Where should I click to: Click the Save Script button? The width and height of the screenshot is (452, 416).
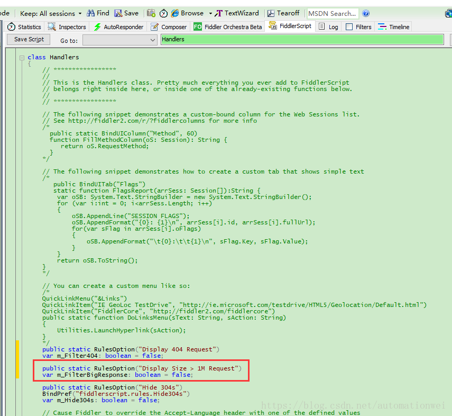pos(29,39)
